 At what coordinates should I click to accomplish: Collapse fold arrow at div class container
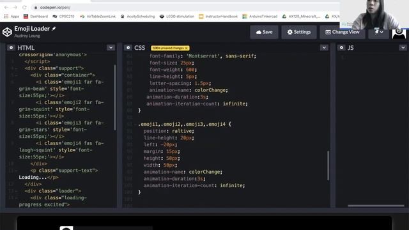point(16,75)
